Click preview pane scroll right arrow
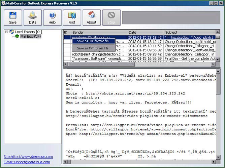The image size is (225, 168). coord(214,162)
